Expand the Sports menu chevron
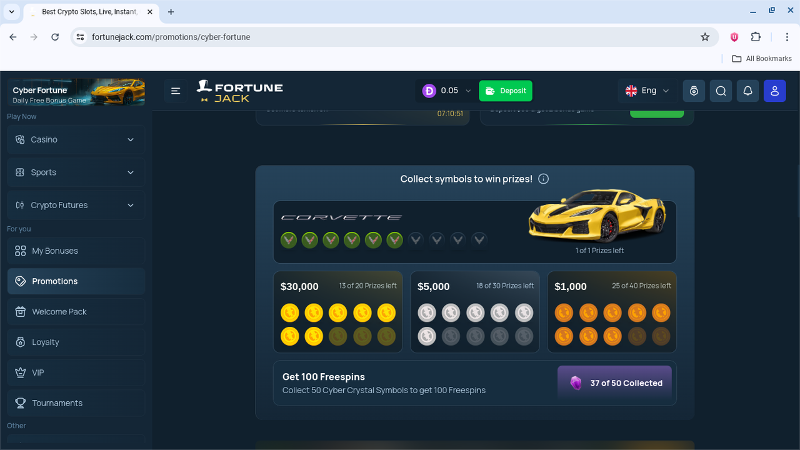The width and height of the screenshot is (800, 450). point(131,172)
